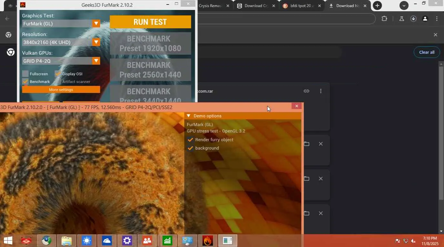Click the FurMark flame icon in launcher title bar

coord(23,5)
